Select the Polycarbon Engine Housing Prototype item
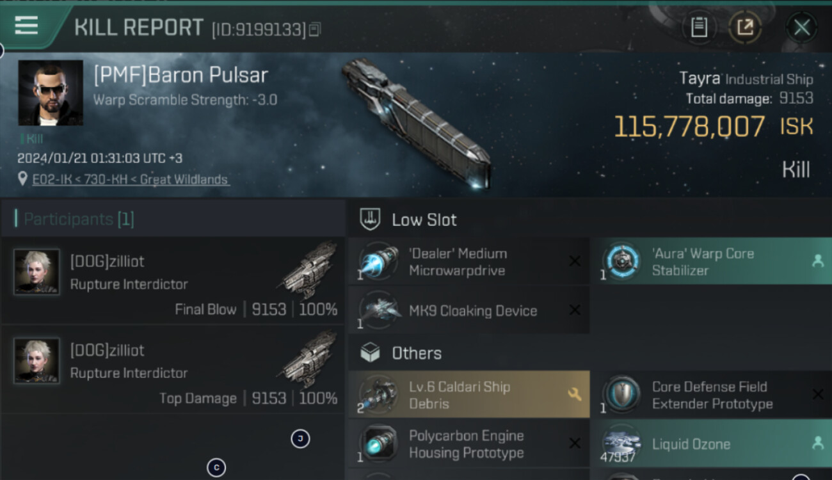Viewport: 832px width, 480px height. (x=468, y=444)
